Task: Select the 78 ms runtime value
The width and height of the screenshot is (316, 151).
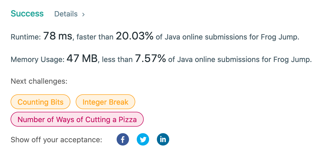Action: coord(58,36)
